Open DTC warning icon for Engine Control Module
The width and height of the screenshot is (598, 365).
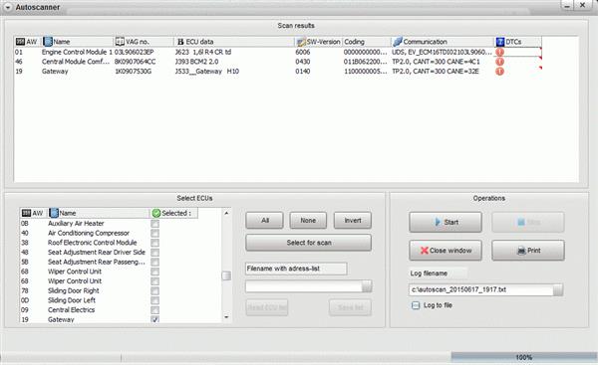click(499, 52)
